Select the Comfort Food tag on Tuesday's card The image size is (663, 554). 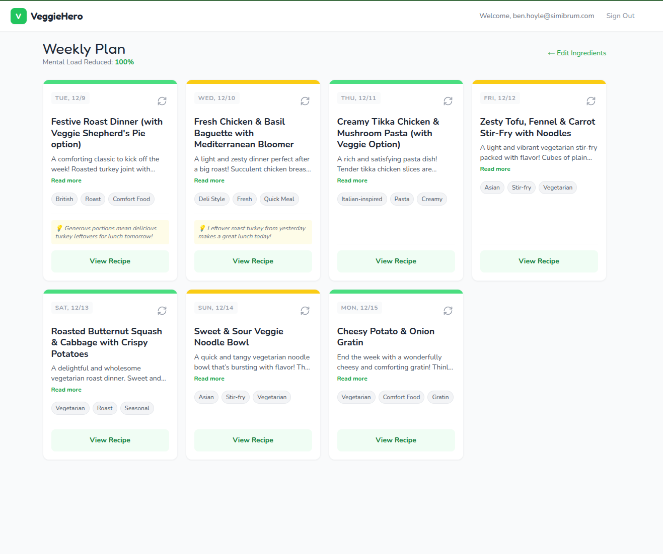coord(131,199)
